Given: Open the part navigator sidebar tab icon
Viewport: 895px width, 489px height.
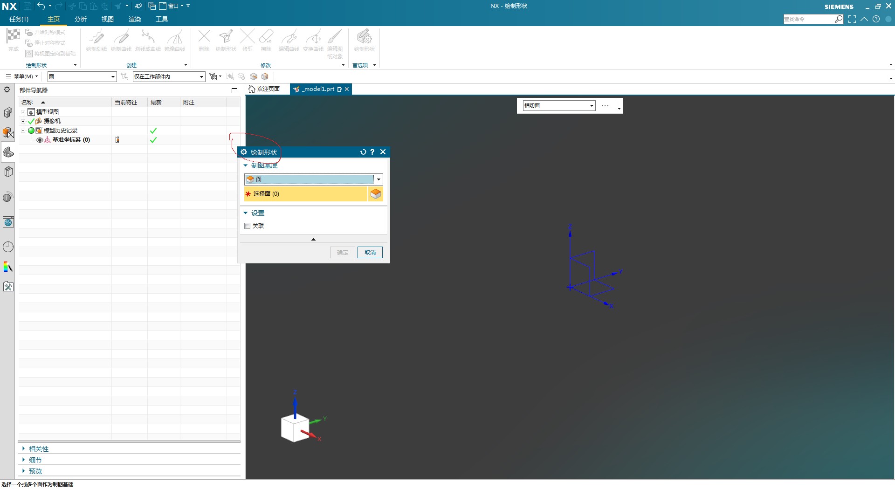Looking at the screenshot, I should click(8, 152).
